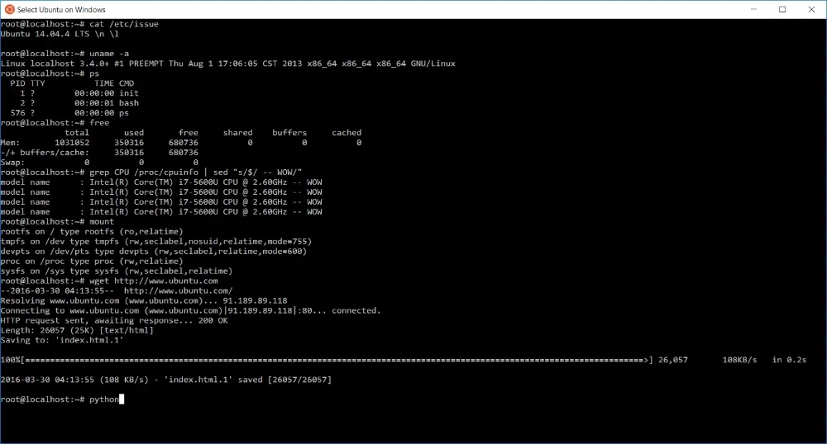Minimize the Ubuntu on Windows window
This screenshot has height=444, width=827.
753,9
